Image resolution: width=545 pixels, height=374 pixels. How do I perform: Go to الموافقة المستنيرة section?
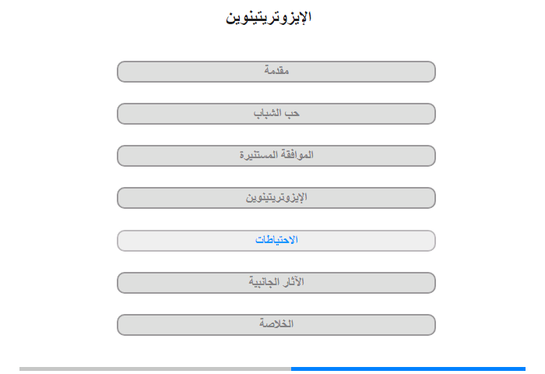click(x=276, y=156)
